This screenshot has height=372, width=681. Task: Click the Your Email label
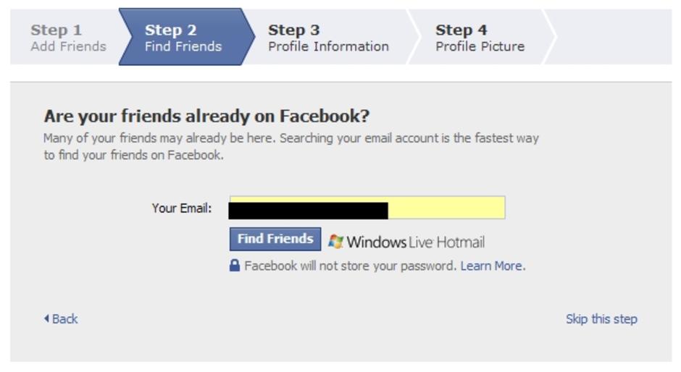(182, 208)
